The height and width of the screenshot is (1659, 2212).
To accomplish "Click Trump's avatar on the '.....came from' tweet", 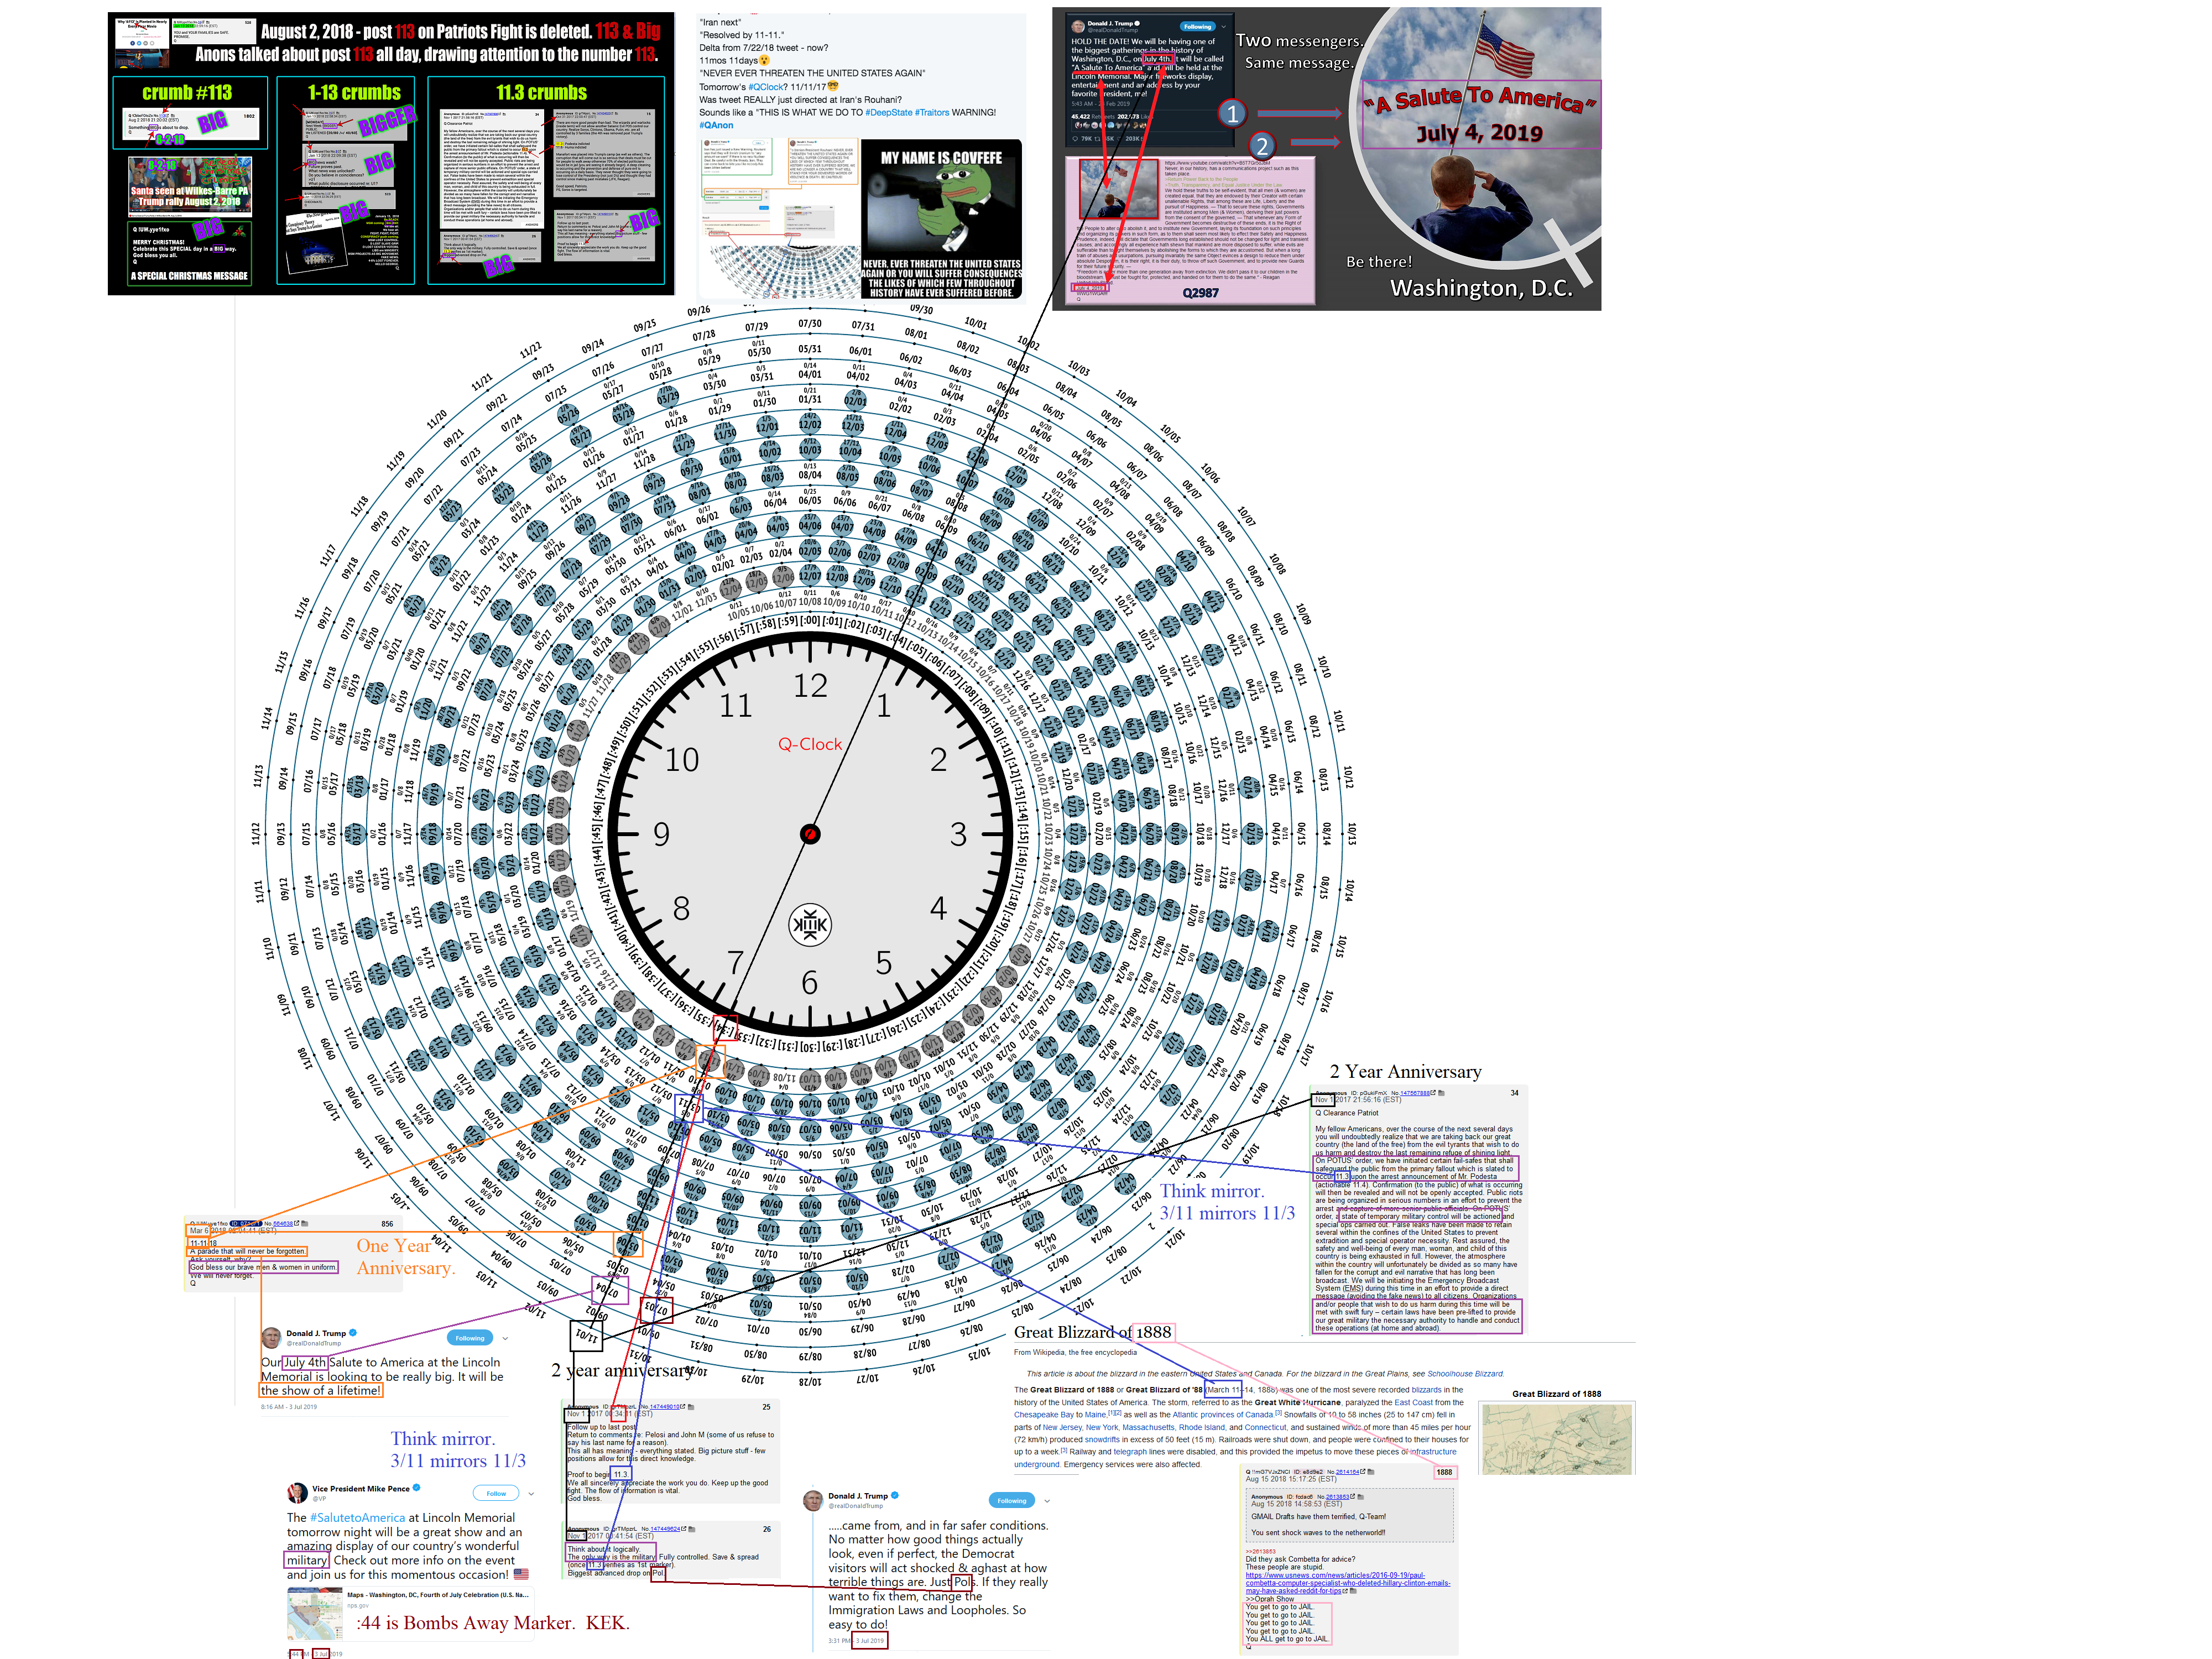I will (813, 1501).
